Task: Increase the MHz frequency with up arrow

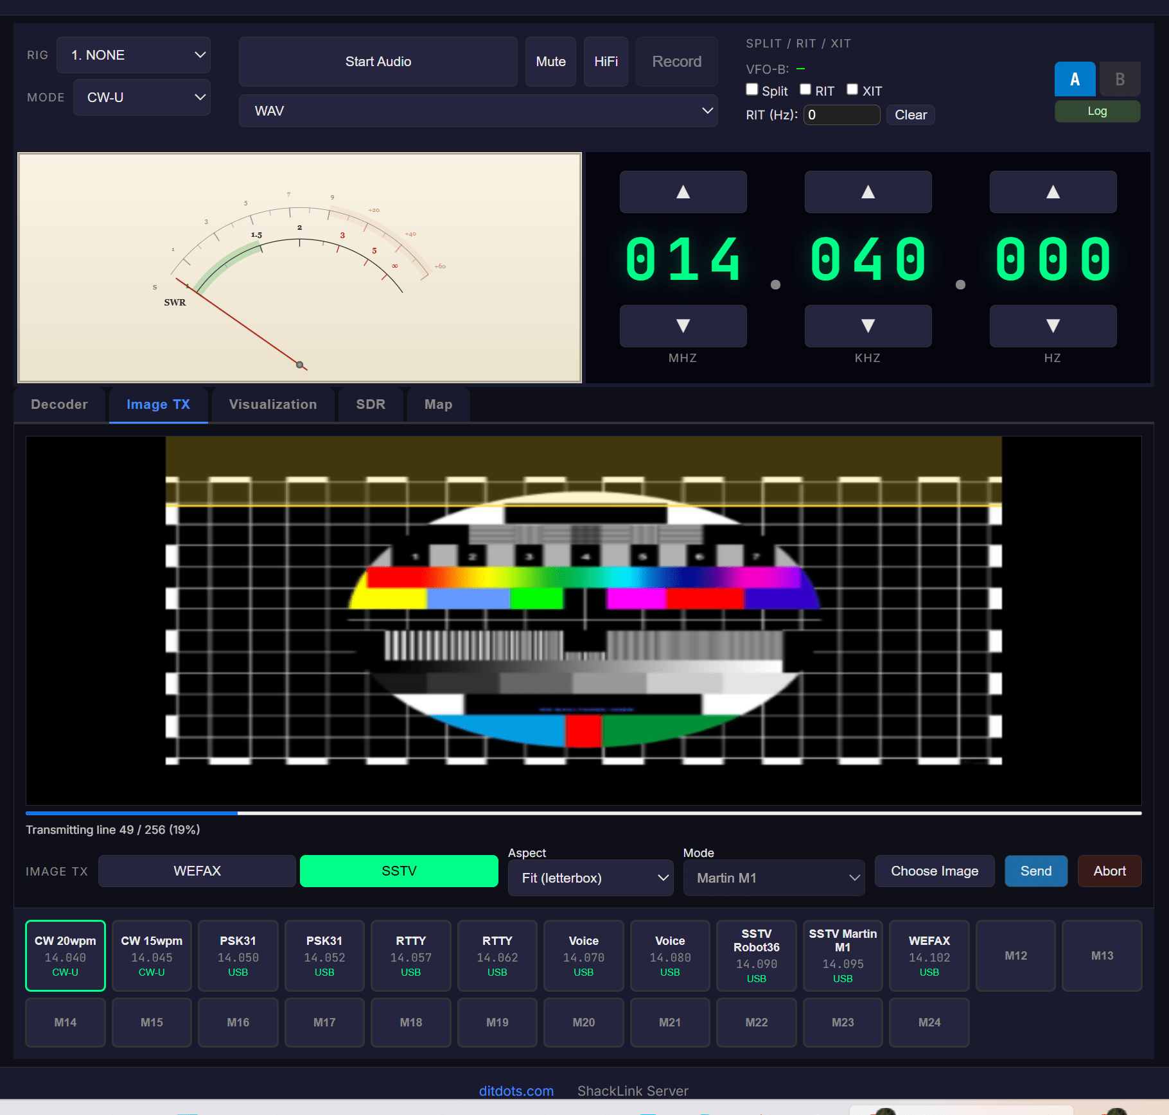Action: [x=683, y=192]
